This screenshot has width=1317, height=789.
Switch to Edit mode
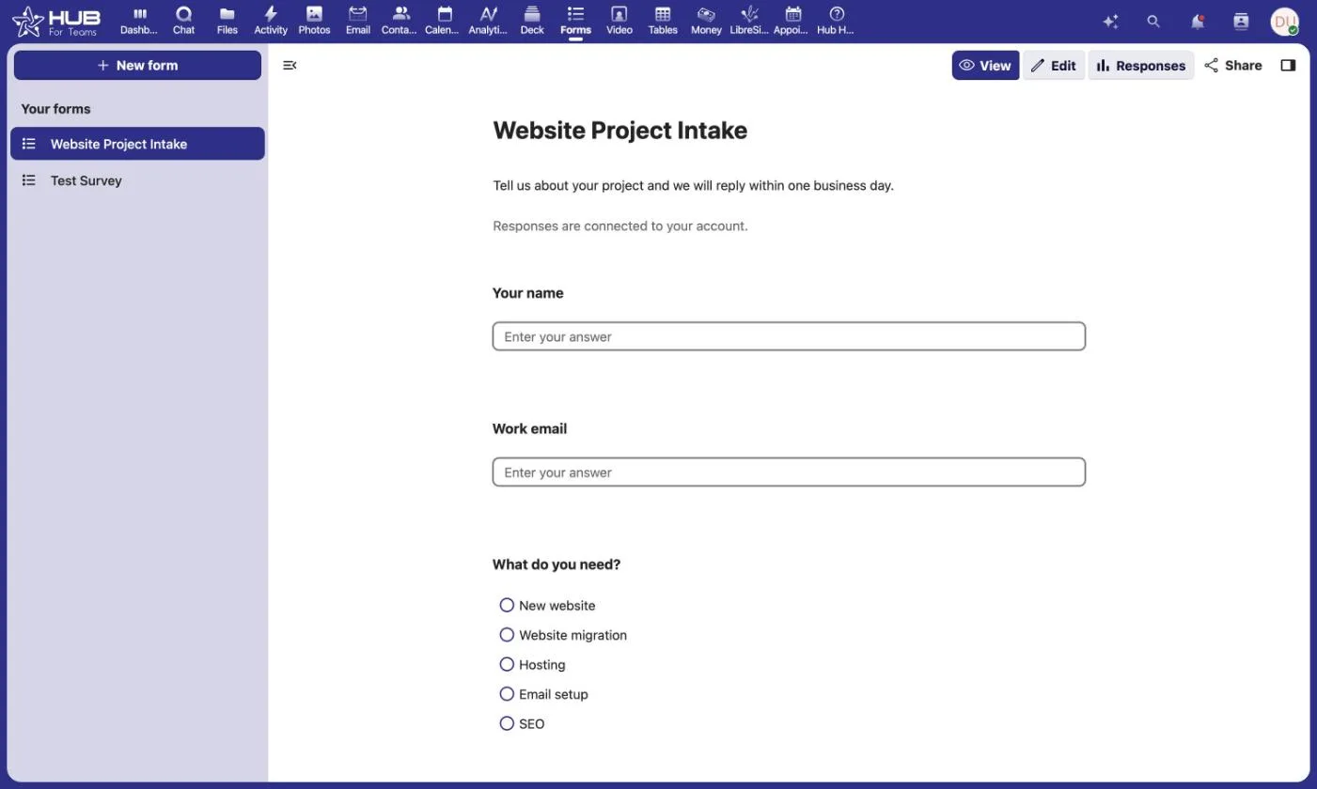[x=1054, y=65]
